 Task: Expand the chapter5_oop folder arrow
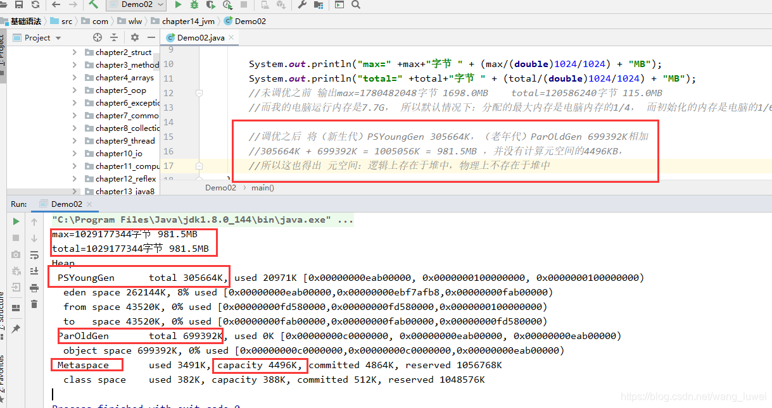pos(75,90)
